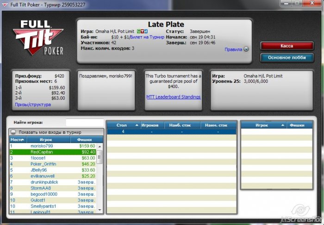The image size is (324, 225).
Task: Close the Full Tilt Poker window
Action: [x=312, y=3]
